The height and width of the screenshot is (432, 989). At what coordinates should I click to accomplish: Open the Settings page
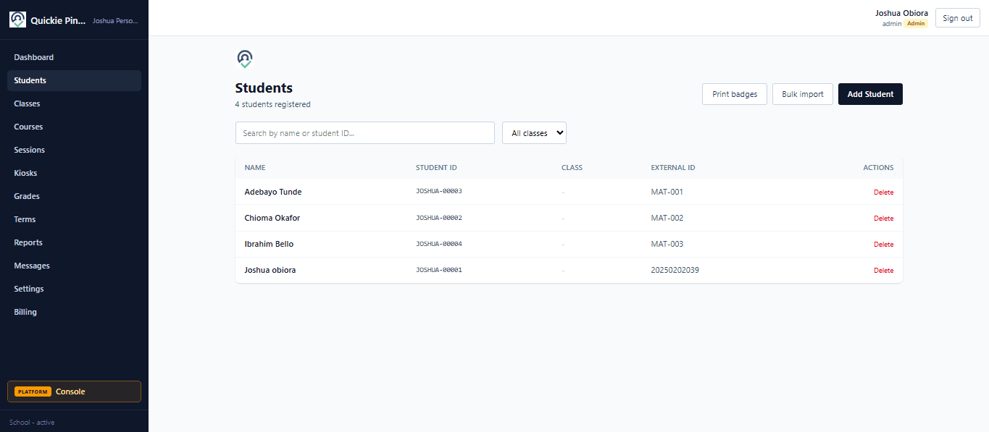tap(74, 289)
